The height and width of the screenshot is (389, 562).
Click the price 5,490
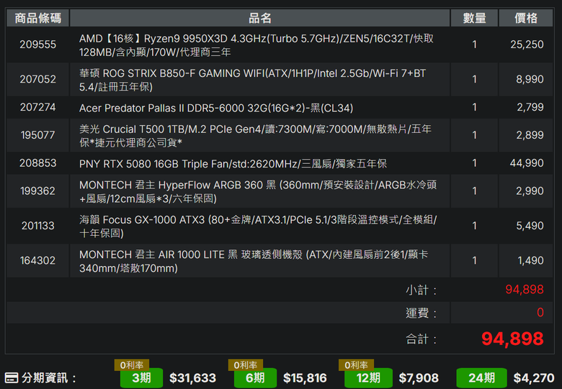pos(530,226)
